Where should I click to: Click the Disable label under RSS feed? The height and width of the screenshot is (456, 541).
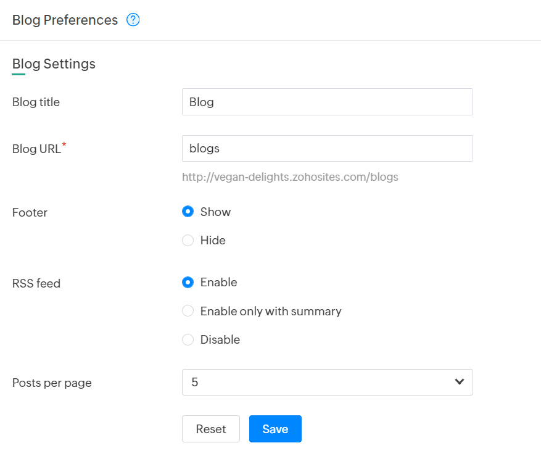click(220, 339)
